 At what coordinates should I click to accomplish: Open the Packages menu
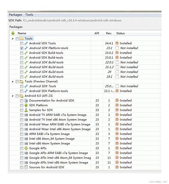(15, 15)
